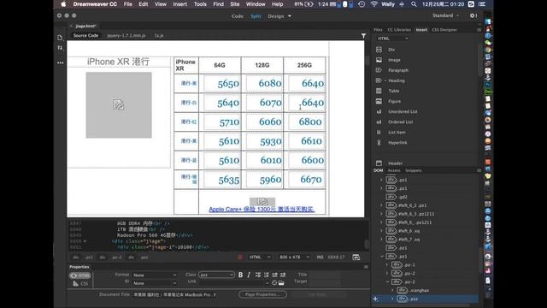Insert a Hyperlink element
547x308 pixels.
click(x=397, y=143)
